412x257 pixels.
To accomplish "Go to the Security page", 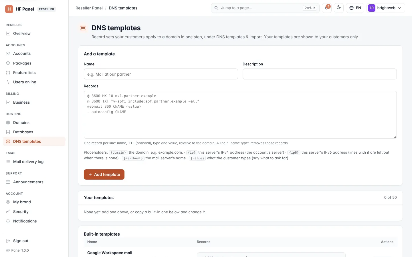I will [34, 212].
